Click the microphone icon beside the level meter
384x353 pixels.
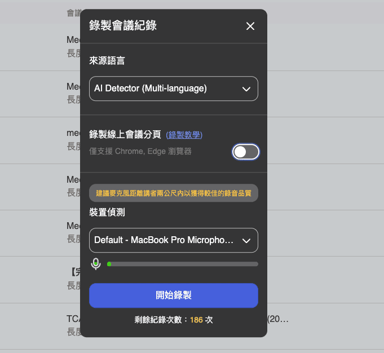(x=96, y=264)
